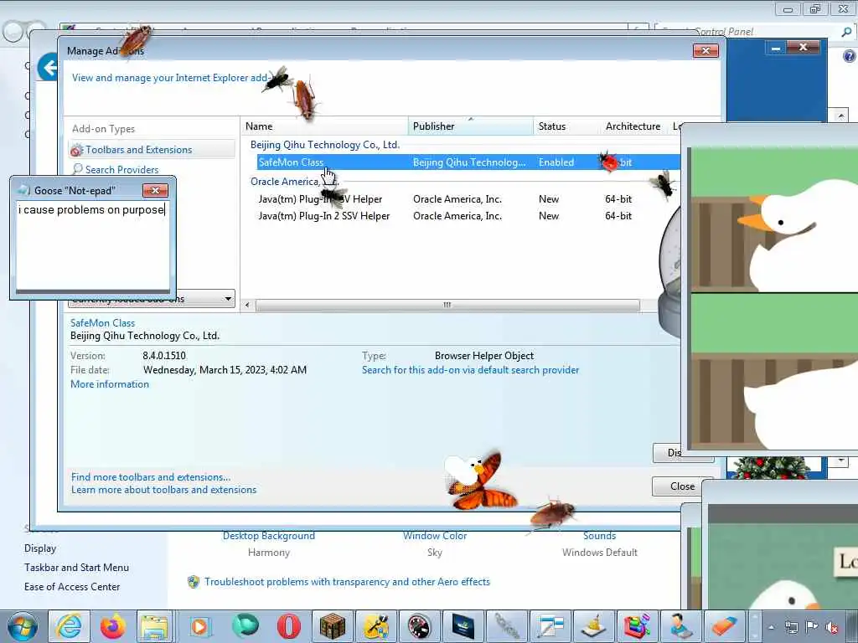This screenshot has width=858, height=643.
Task: Close the Goose "Not-epad" window
Action: click(155, 190)
